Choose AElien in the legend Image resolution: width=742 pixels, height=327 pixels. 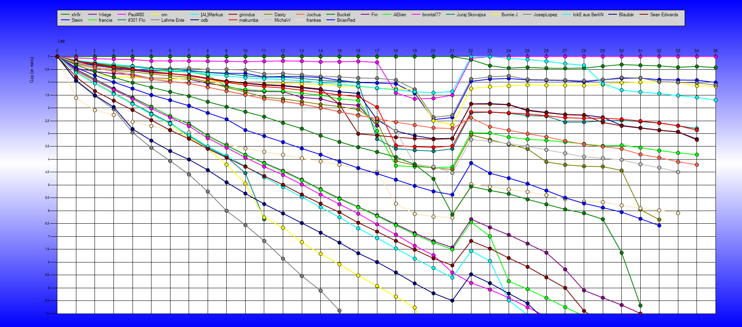pyautogui.click(x=399, y=15)
